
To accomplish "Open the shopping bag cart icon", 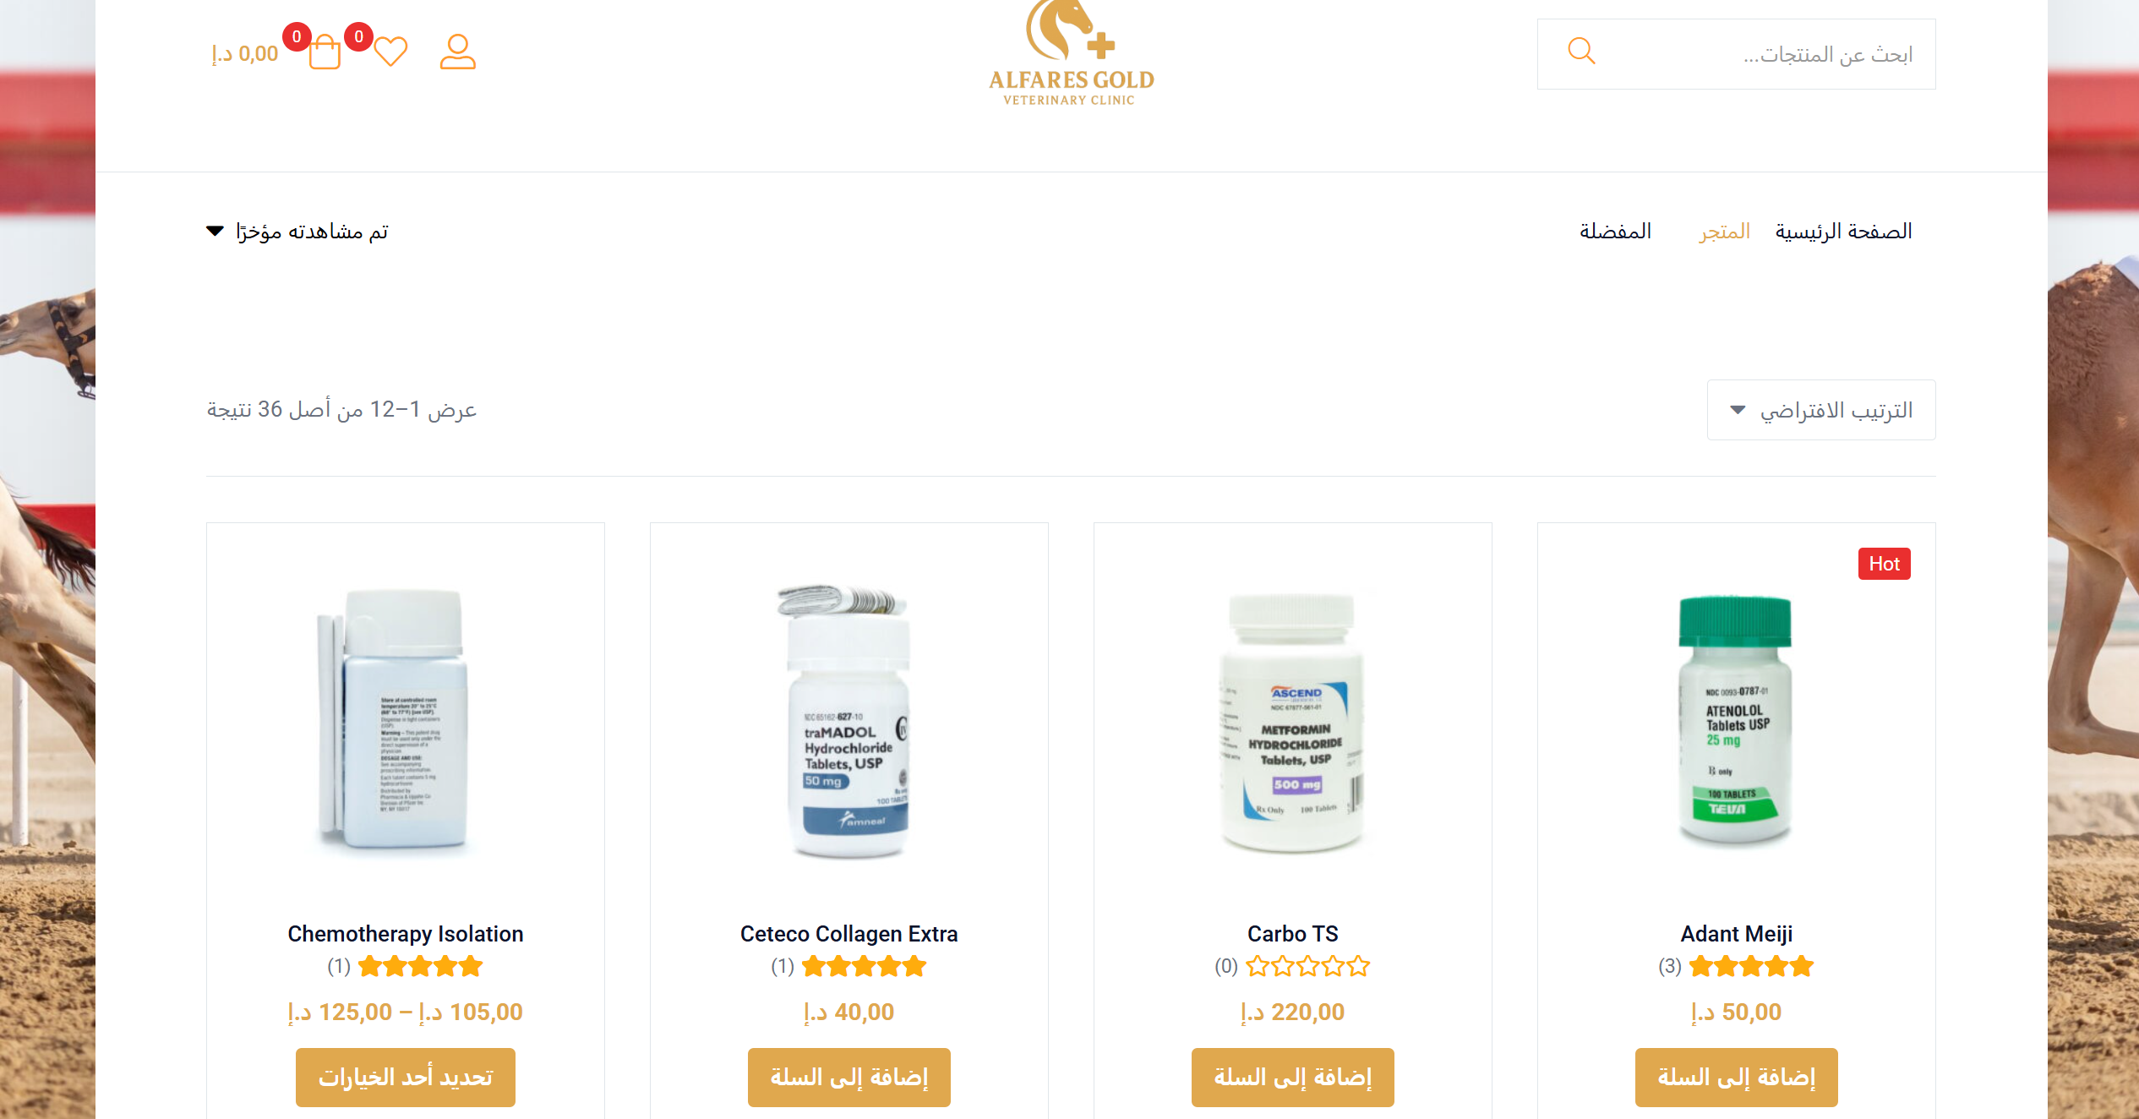I will (325, 52).
